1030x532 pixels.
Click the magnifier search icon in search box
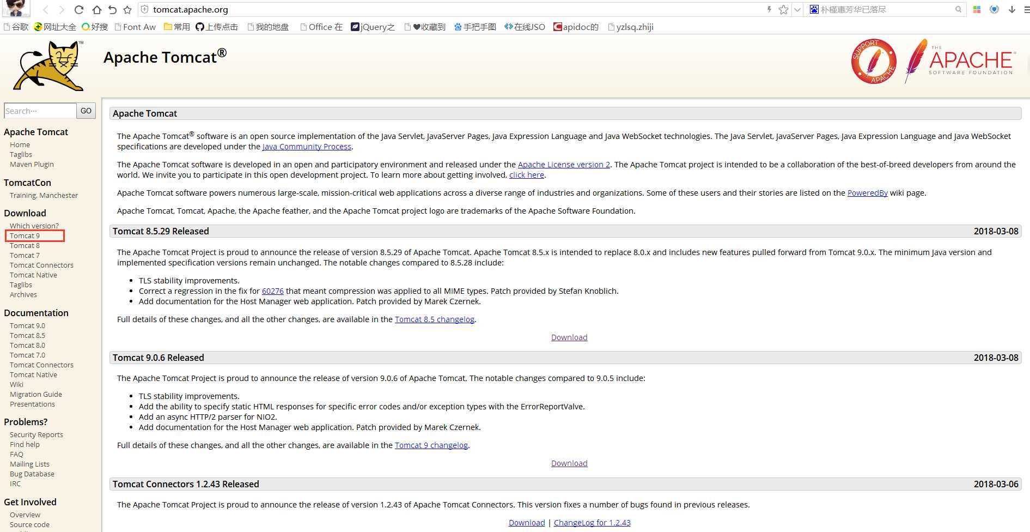click(958, 9)
